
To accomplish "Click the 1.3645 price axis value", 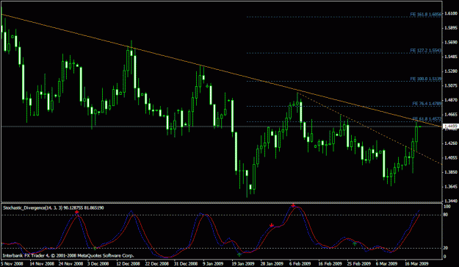I will point(451,186).
